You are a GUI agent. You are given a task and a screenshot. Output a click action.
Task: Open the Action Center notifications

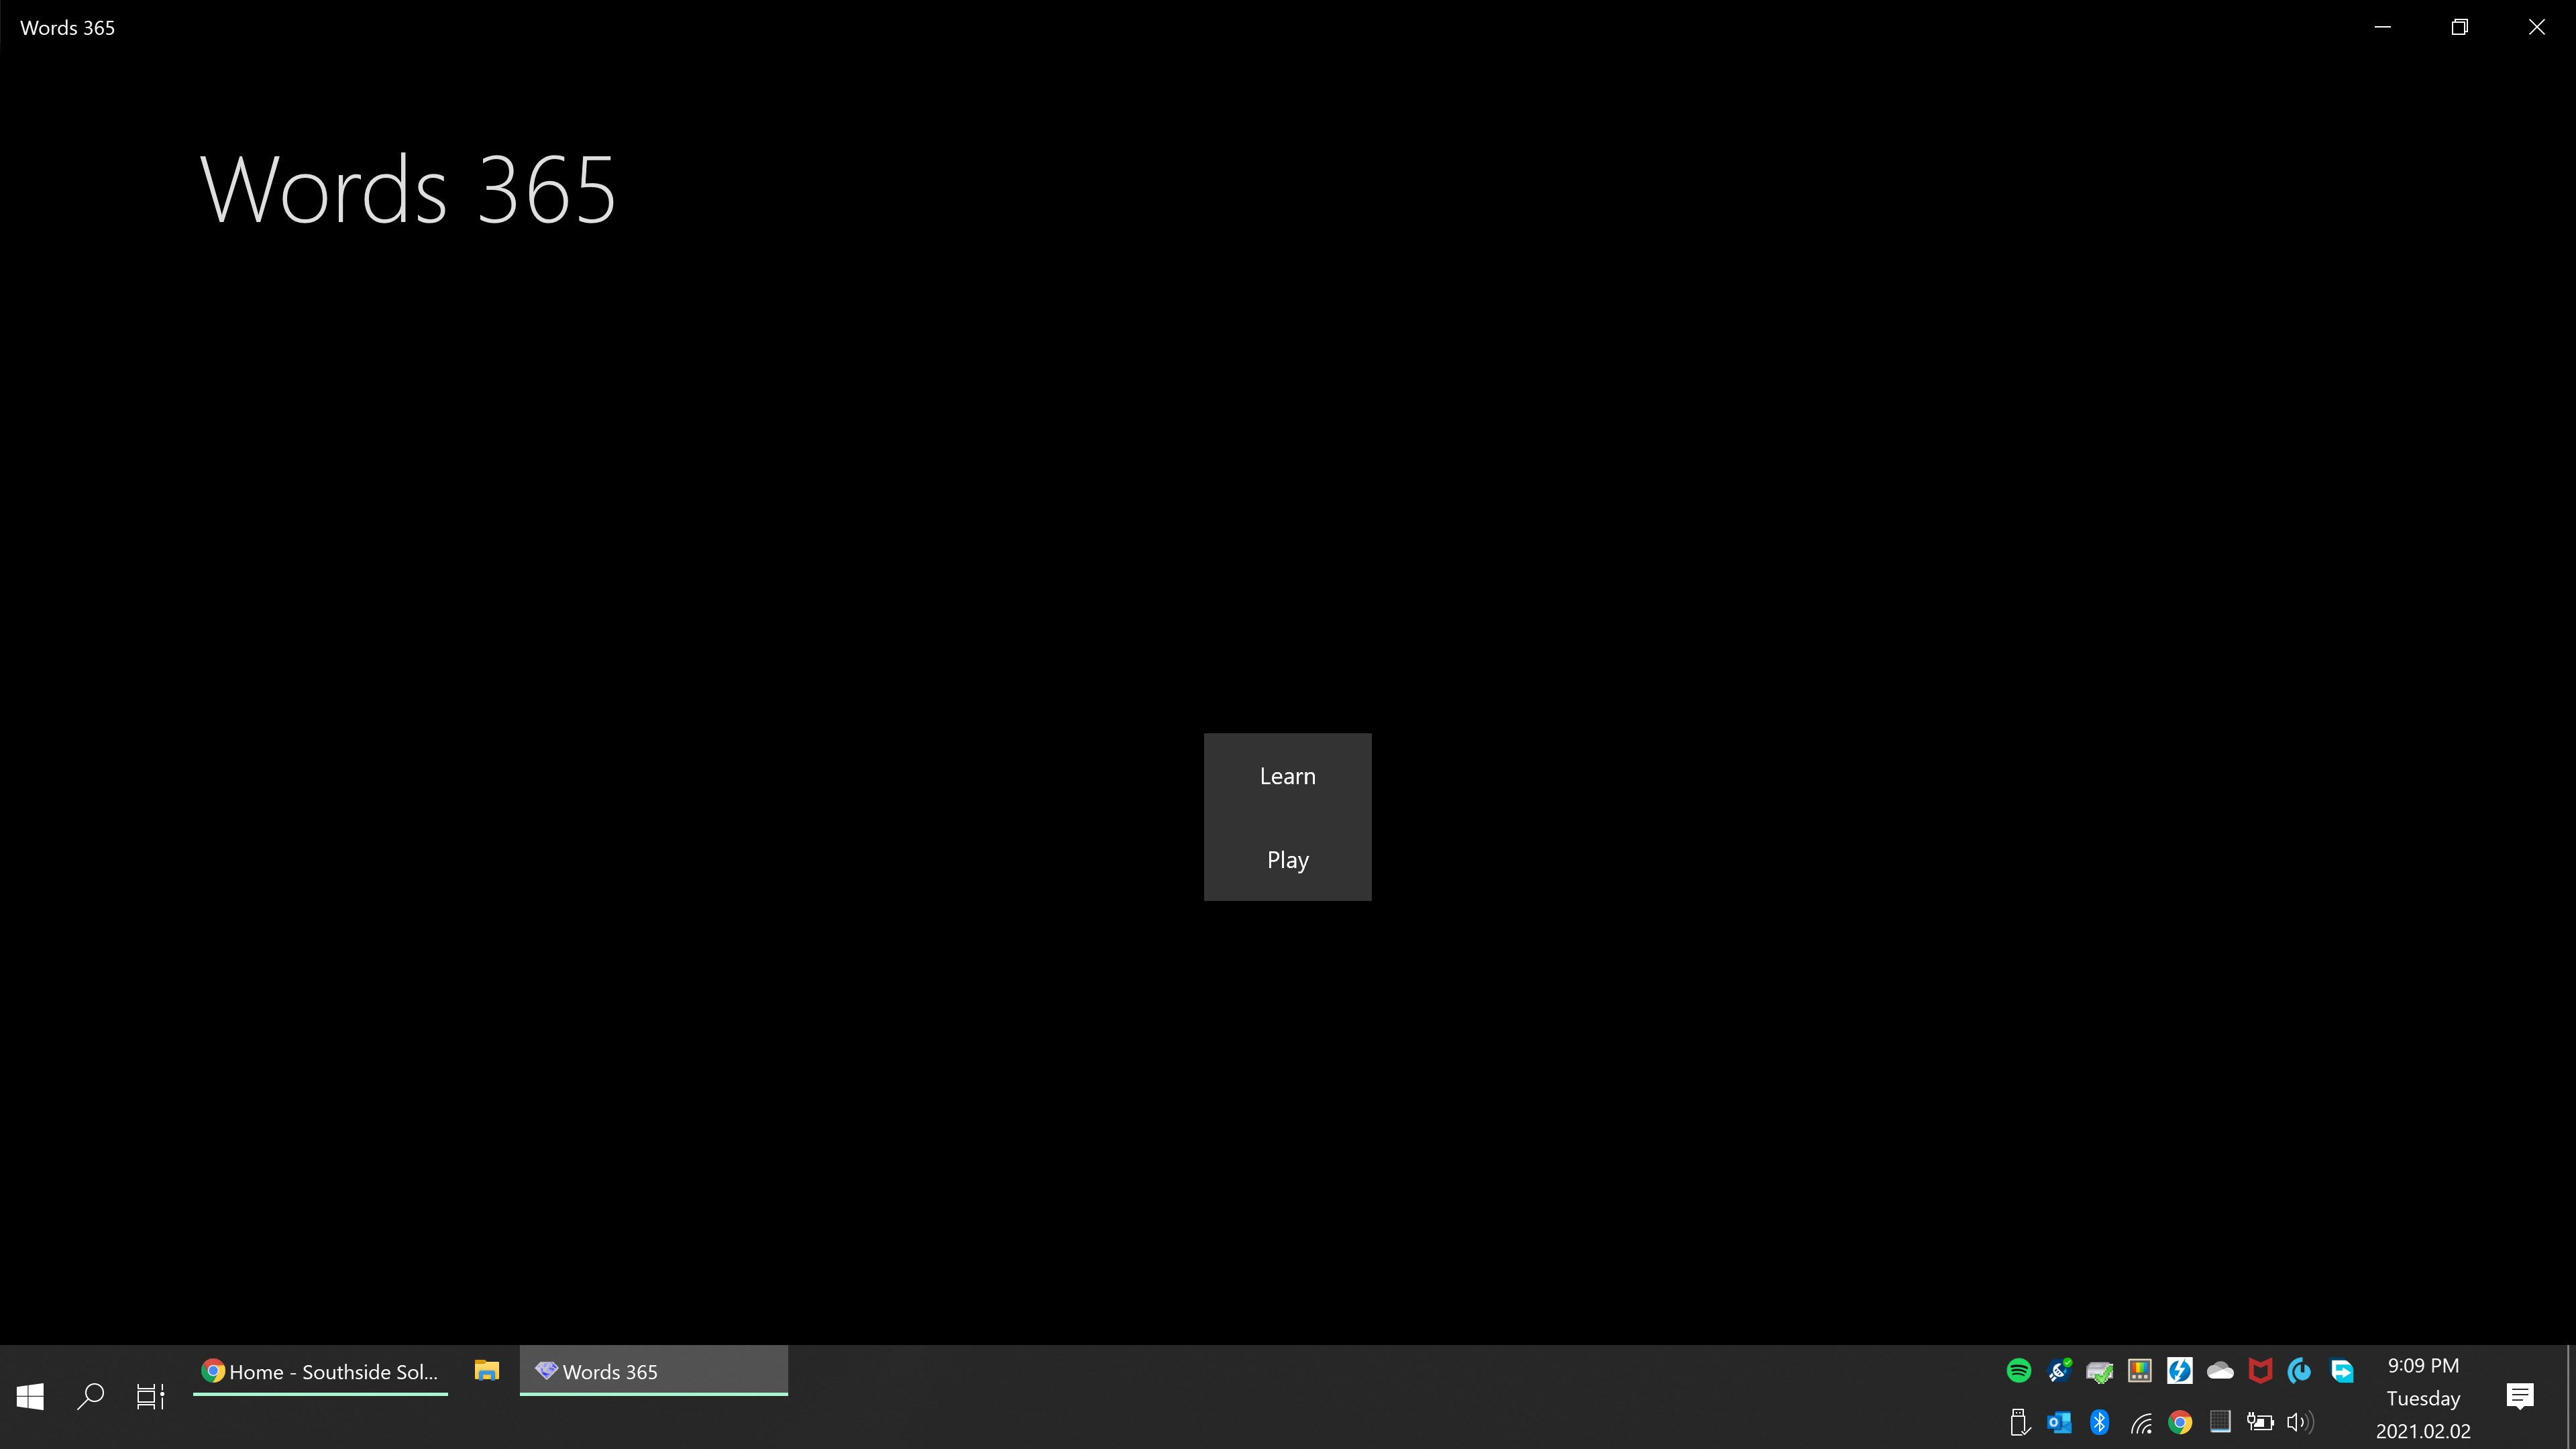coord(2520,1396)
